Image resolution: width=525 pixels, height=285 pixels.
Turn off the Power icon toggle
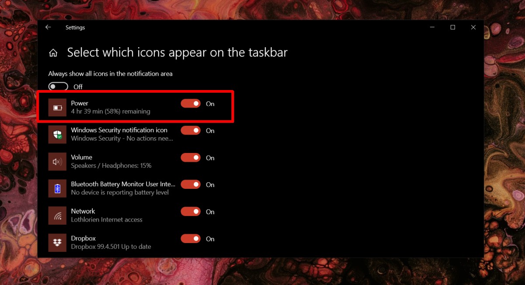190,103
